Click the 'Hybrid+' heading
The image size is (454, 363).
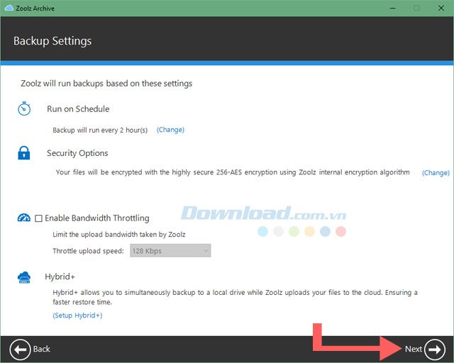pyautogui.click(x=60, y=277)
